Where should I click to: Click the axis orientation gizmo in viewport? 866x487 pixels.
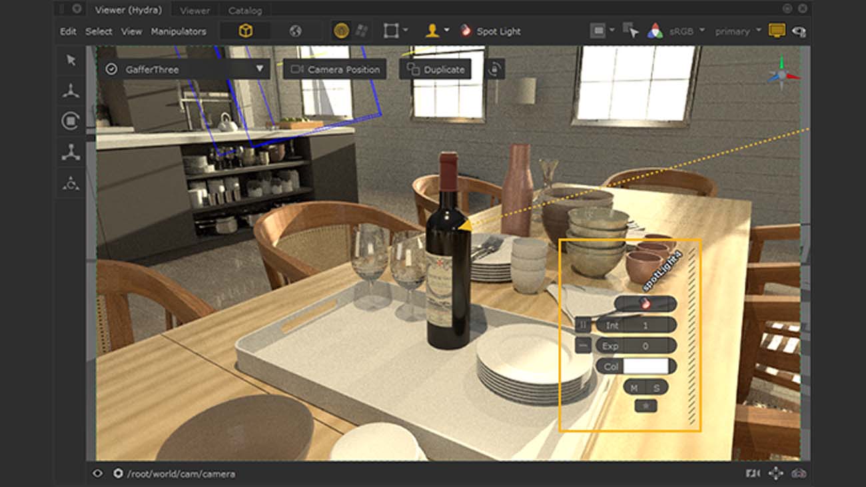point(780,75)
